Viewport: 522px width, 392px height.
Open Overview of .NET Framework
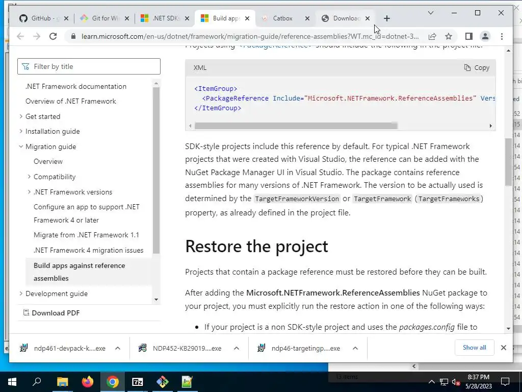pyautogui.click(x=70, y=102)
